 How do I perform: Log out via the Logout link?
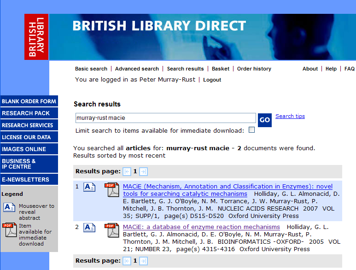212,80
